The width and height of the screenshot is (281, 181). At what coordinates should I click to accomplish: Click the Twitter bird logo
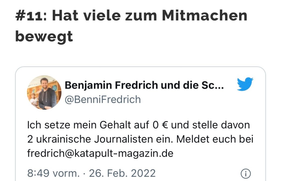[x=245, y=84]
